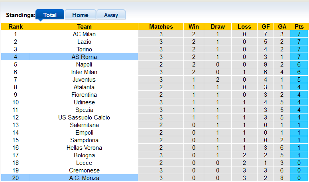Screen dimensions: 309x182
Task: Click on Atalanta in the table
Action: click(84, 87)
